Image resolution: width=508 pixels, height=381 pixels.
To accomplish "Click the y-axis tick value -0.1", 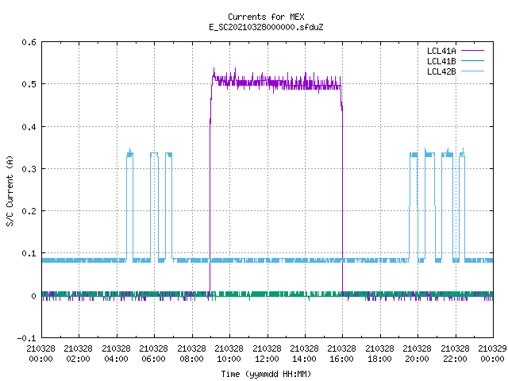I will pyautogui.click(x=26, y=338).
